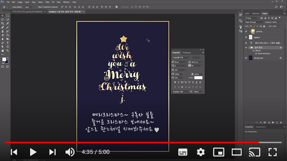Choose the Zoom tool in toolbox
The height and width of the screenshot is (161, 287).
click(8, 51)
